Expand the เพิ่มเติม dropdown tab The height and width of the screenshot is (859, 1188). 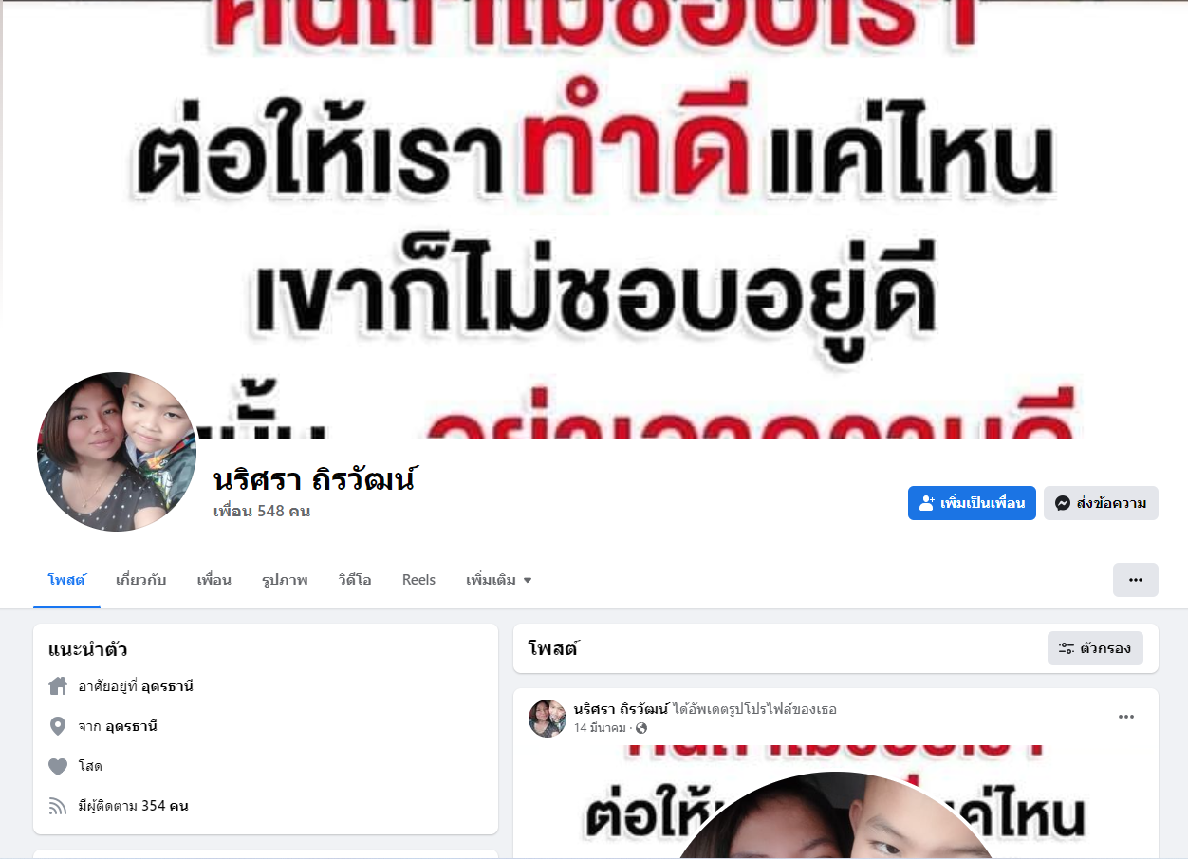tap(498, 580)
